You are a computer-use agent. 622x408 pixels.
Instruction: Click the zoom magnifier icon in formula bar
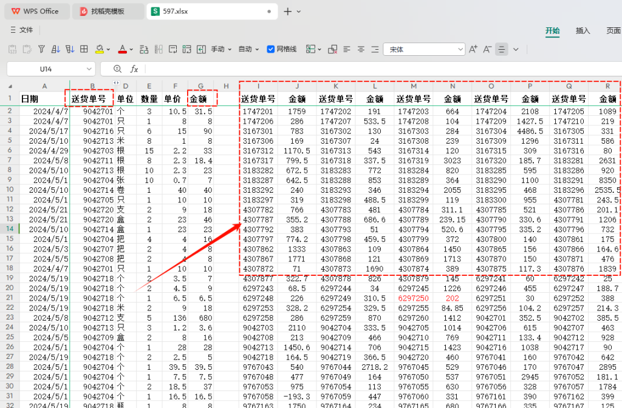pos(117,69)
